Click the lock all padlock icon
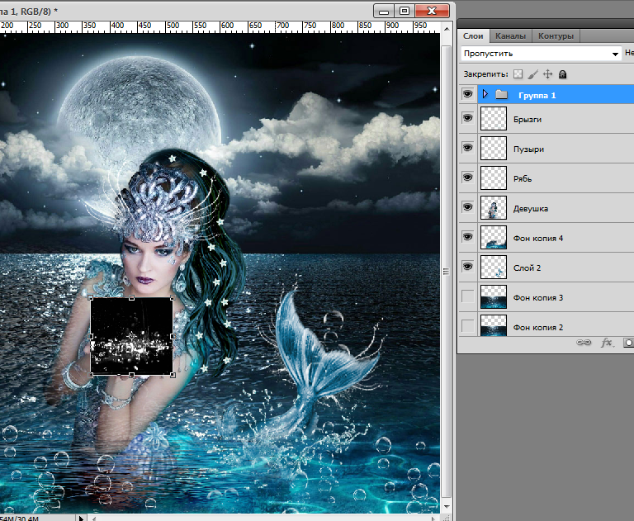Image resolution: width=634 pixels, height=521 pixels. 562,74
